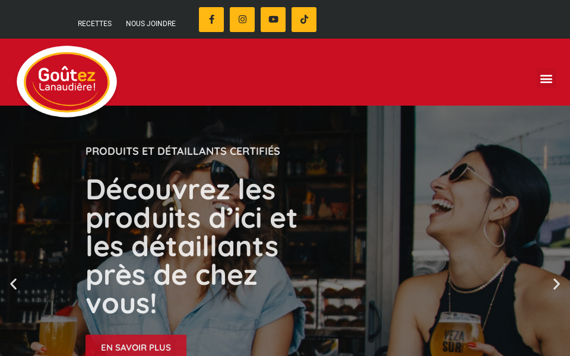Select the 'PRODUITS ET DÉTAILLANTS CERTIFIÉS' subtitle

182,151
